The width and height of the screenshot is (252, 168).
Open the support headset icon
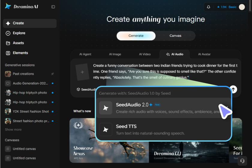coord(242,161)
